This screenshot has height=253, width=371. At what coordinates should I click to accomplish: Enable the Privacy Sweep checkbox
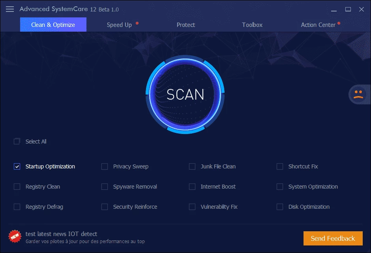pyautogui.click(x=105, y=166)
